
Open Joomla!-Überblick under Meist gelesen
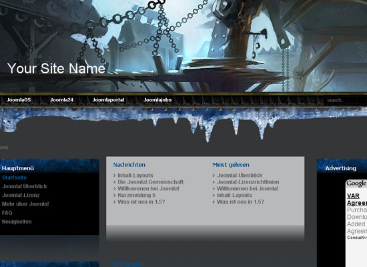240,176
